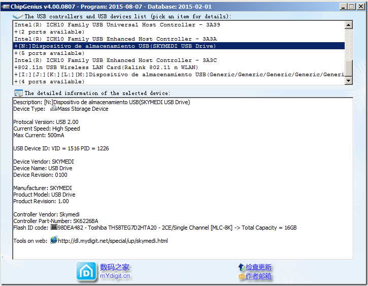Click the Controller Vendor: Skymedi line
This screenshot has height=286, width=368.
click(x=46, y=214)
